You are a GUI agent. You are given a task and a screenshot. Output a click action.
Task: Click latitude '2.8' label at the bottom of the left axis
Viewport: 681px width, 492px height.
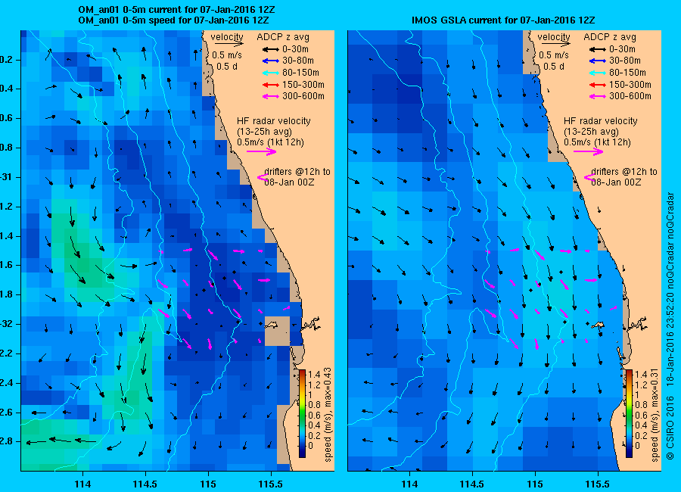point(5,442)
